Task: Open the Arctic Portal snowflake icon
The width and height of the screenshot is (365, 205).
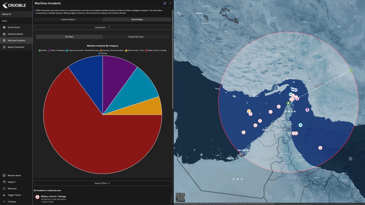Action: pyautogui.click(x=4, y=27)
